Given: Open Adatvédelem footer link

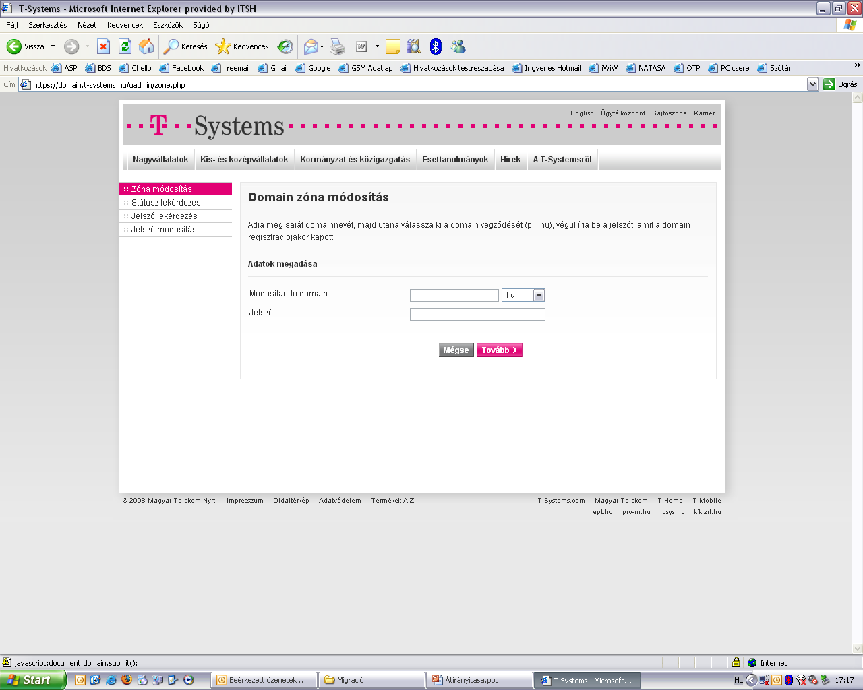Looking at the screenshot, I should tap(340, 501).
